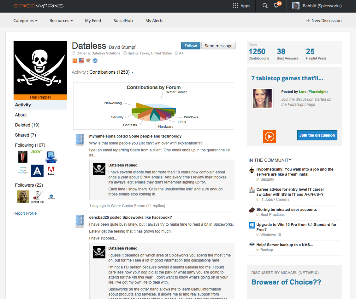
Task: Open the Contributions (1250) activity dropdown
Action: pos(111,72)
